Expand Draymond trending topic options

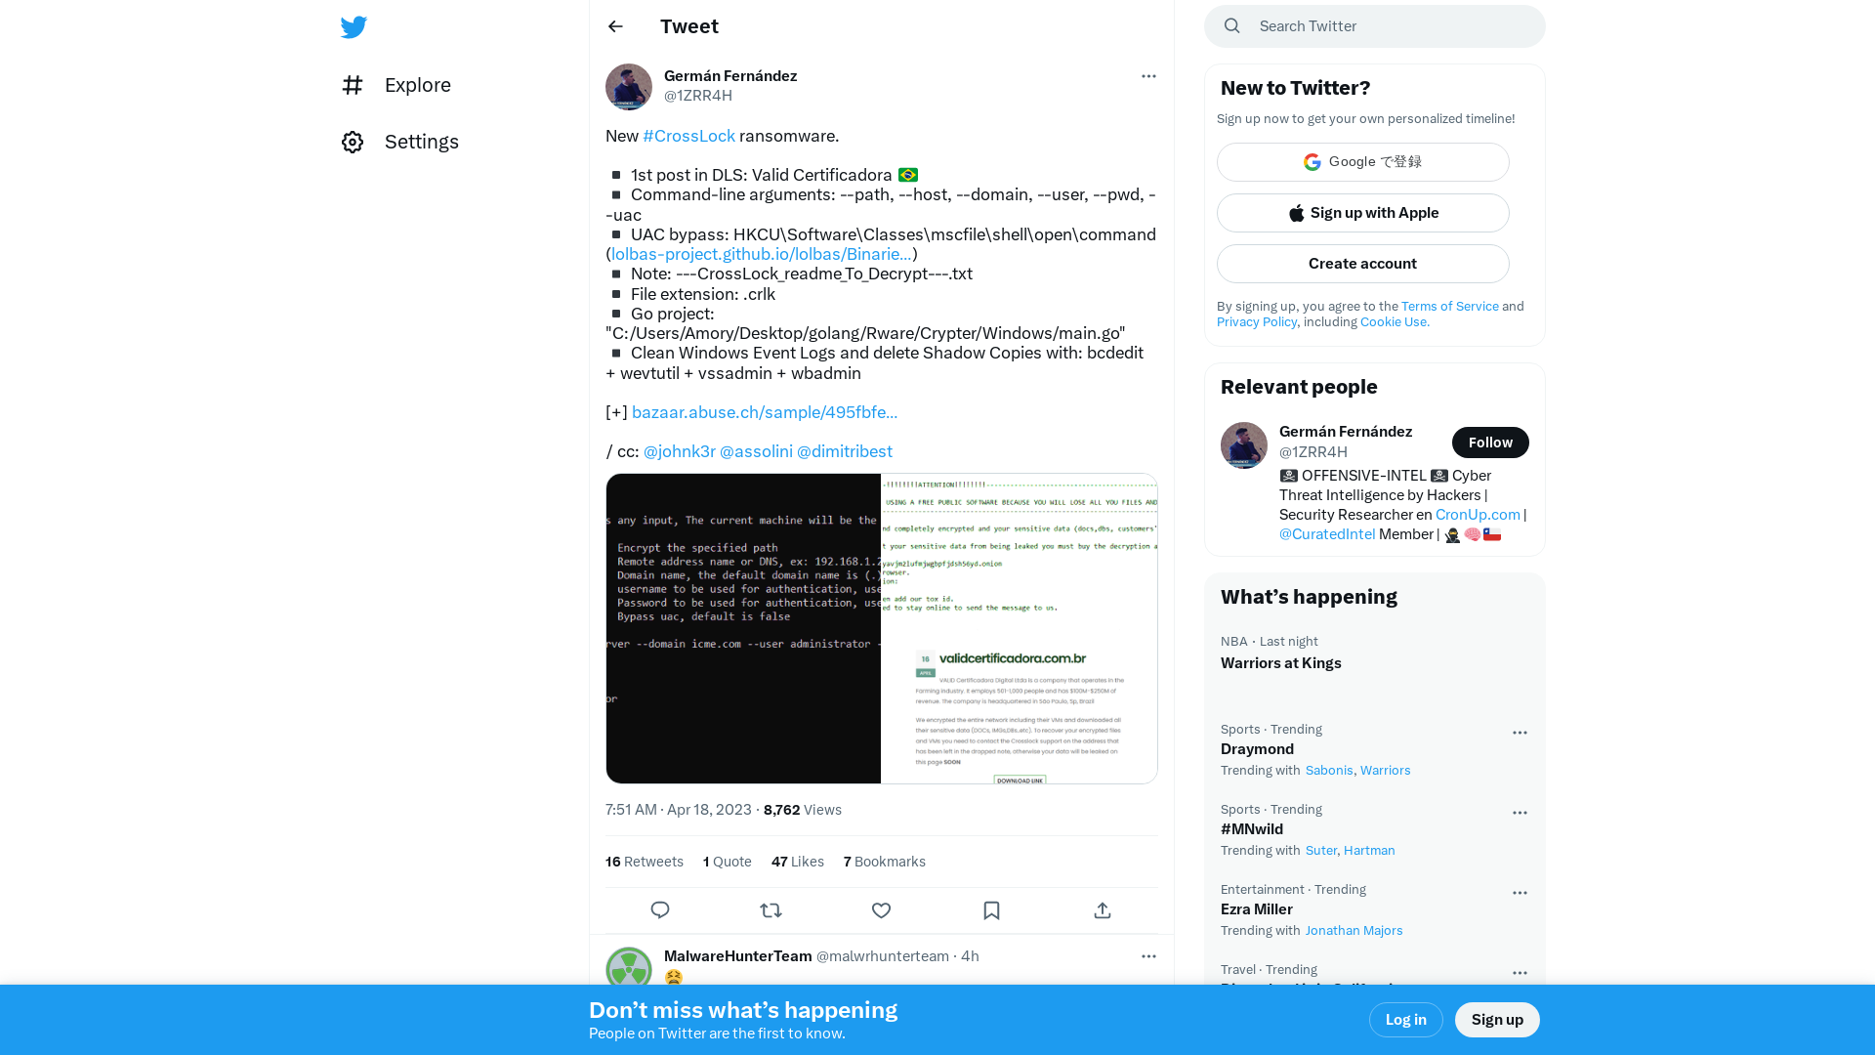click(x=1520, y=733)
